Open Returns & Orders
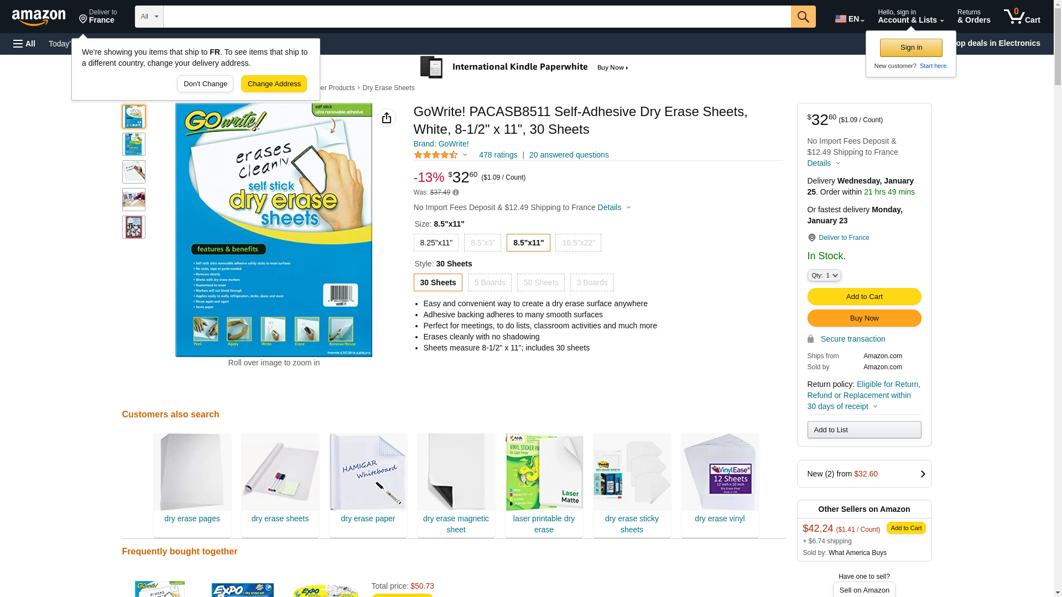 click(x=974, y=17)
